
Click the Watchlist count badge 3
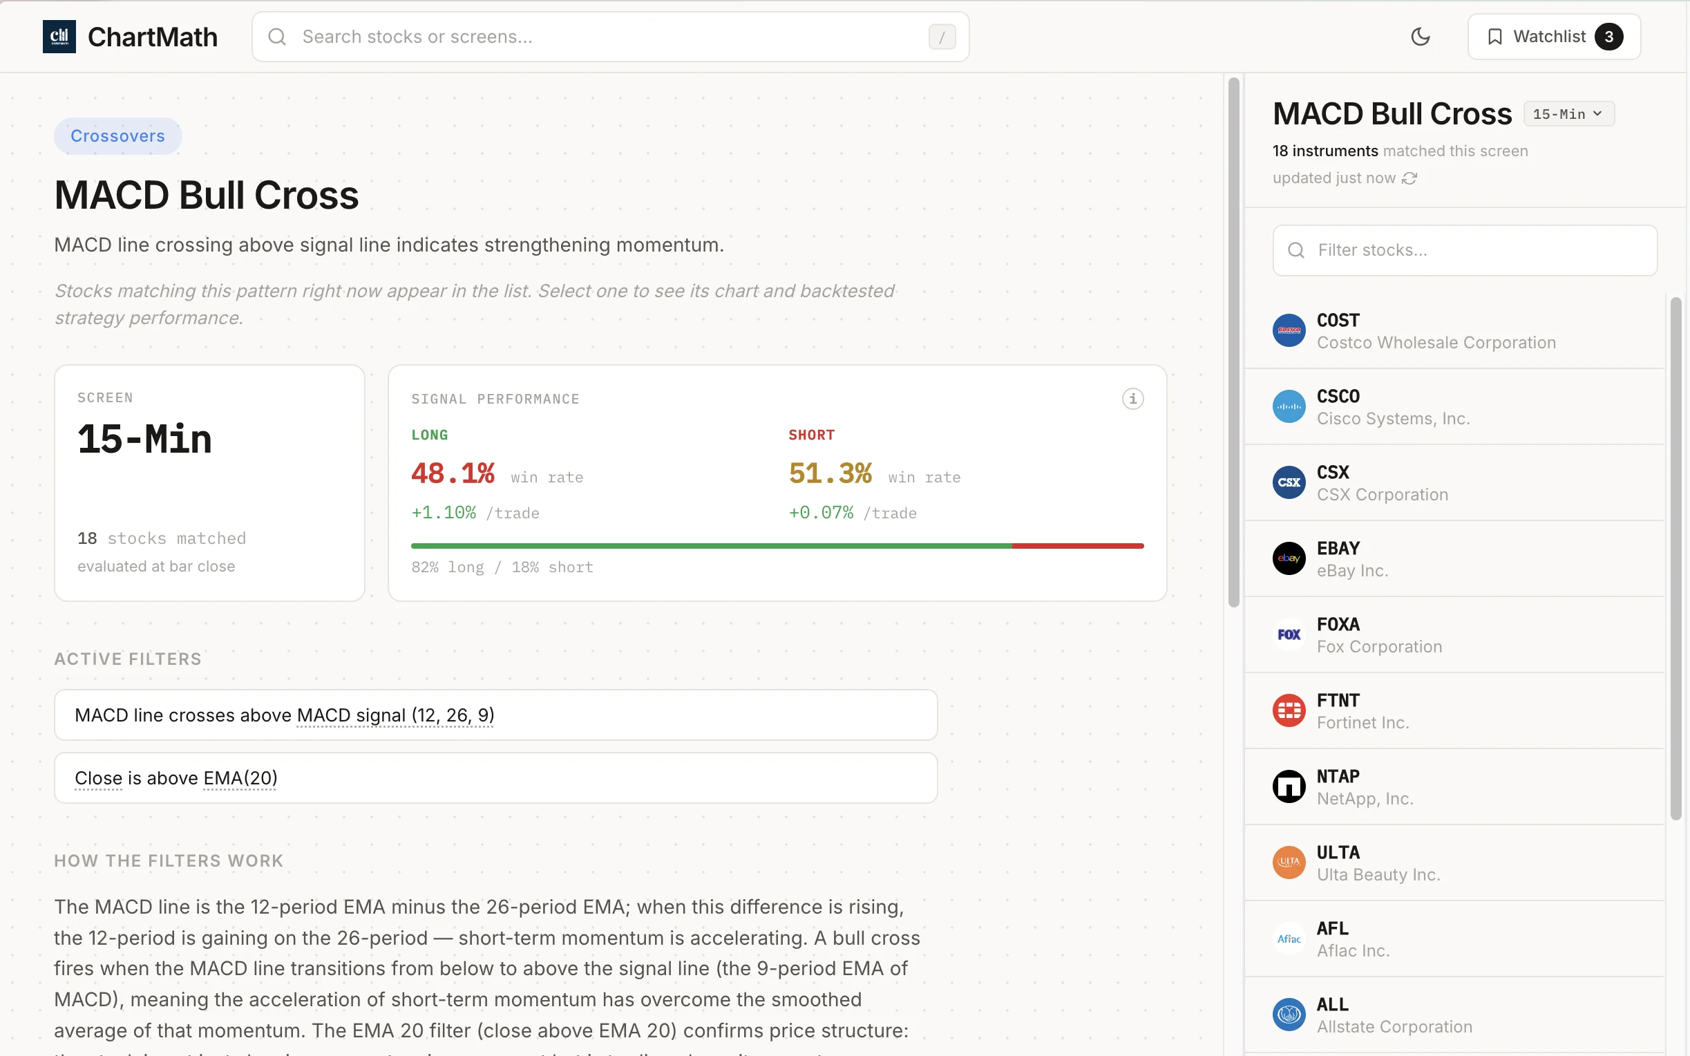1609,37
